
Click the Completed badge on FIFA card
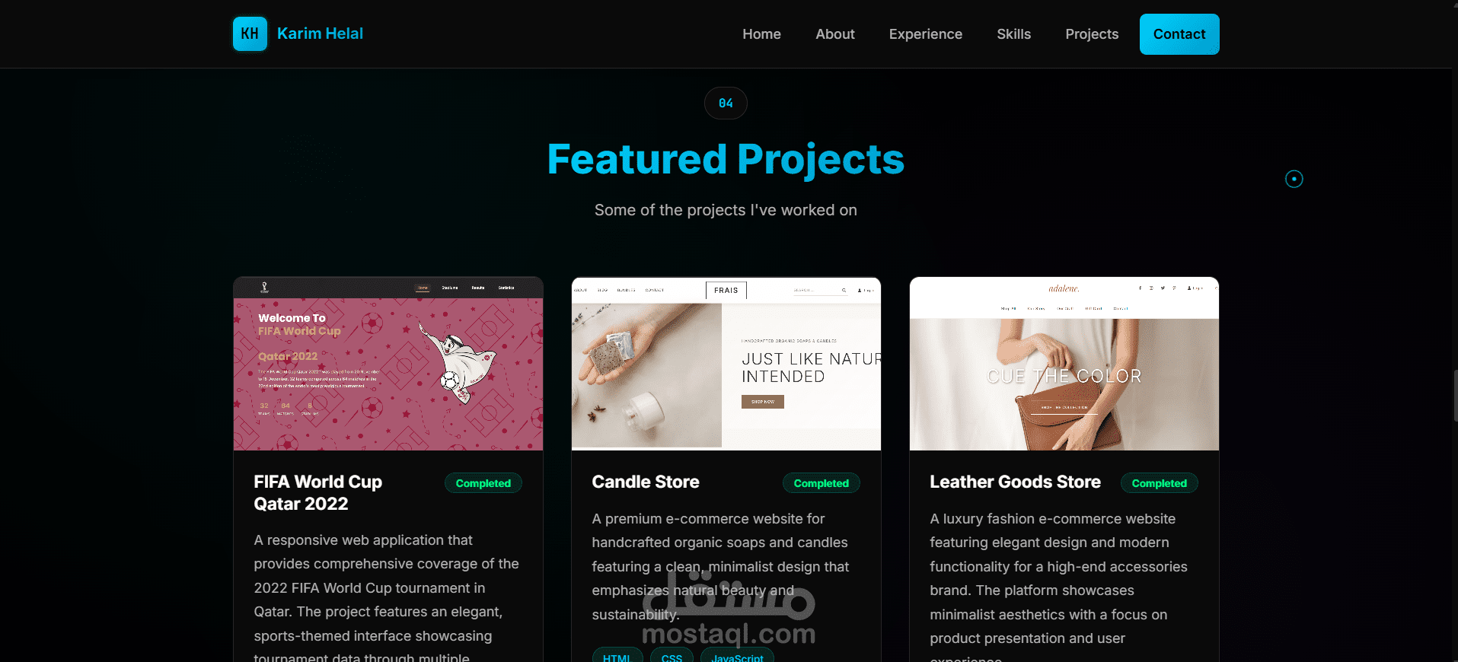[x=483, y=483]
